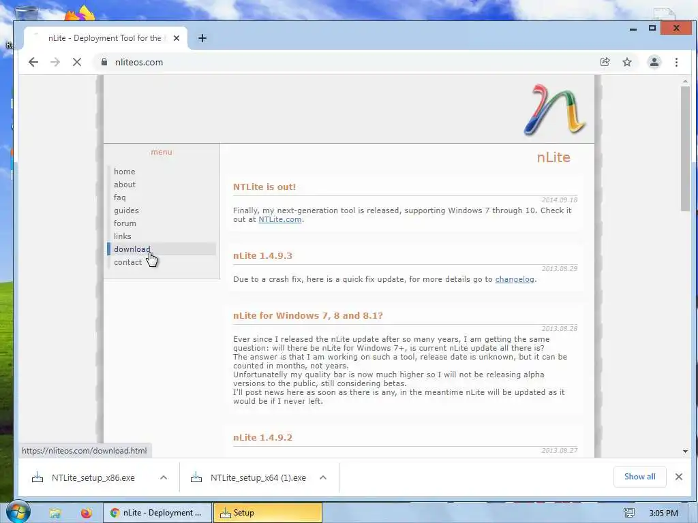Select the nLite Deployment Tool tab
This screenshot has height=523, width=698.
[104, 38]
